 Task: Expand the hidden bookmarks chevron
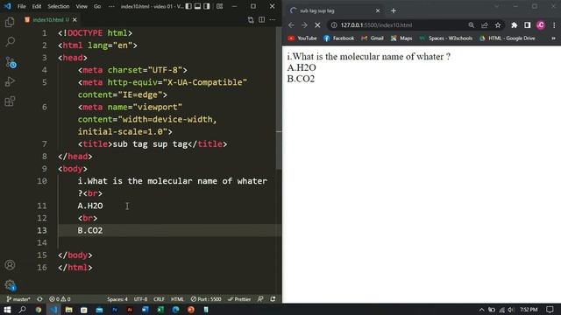[553, 38]
